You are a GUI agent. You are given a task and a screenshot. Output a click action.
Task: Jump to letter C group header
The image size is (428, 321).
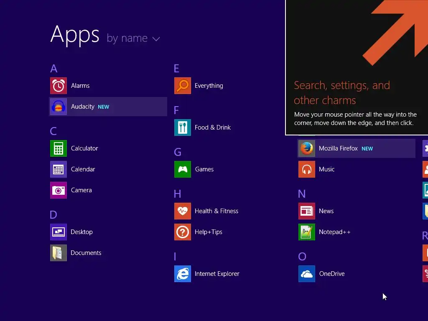pos(53,131)
